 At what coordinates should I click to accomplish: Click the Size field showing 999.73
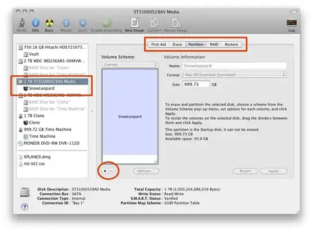pyautogui.click(x=196, y=84)
